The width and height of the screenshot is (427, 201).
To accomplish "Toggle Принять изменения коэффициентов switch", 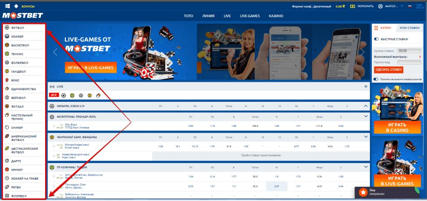I will [376, 79].
